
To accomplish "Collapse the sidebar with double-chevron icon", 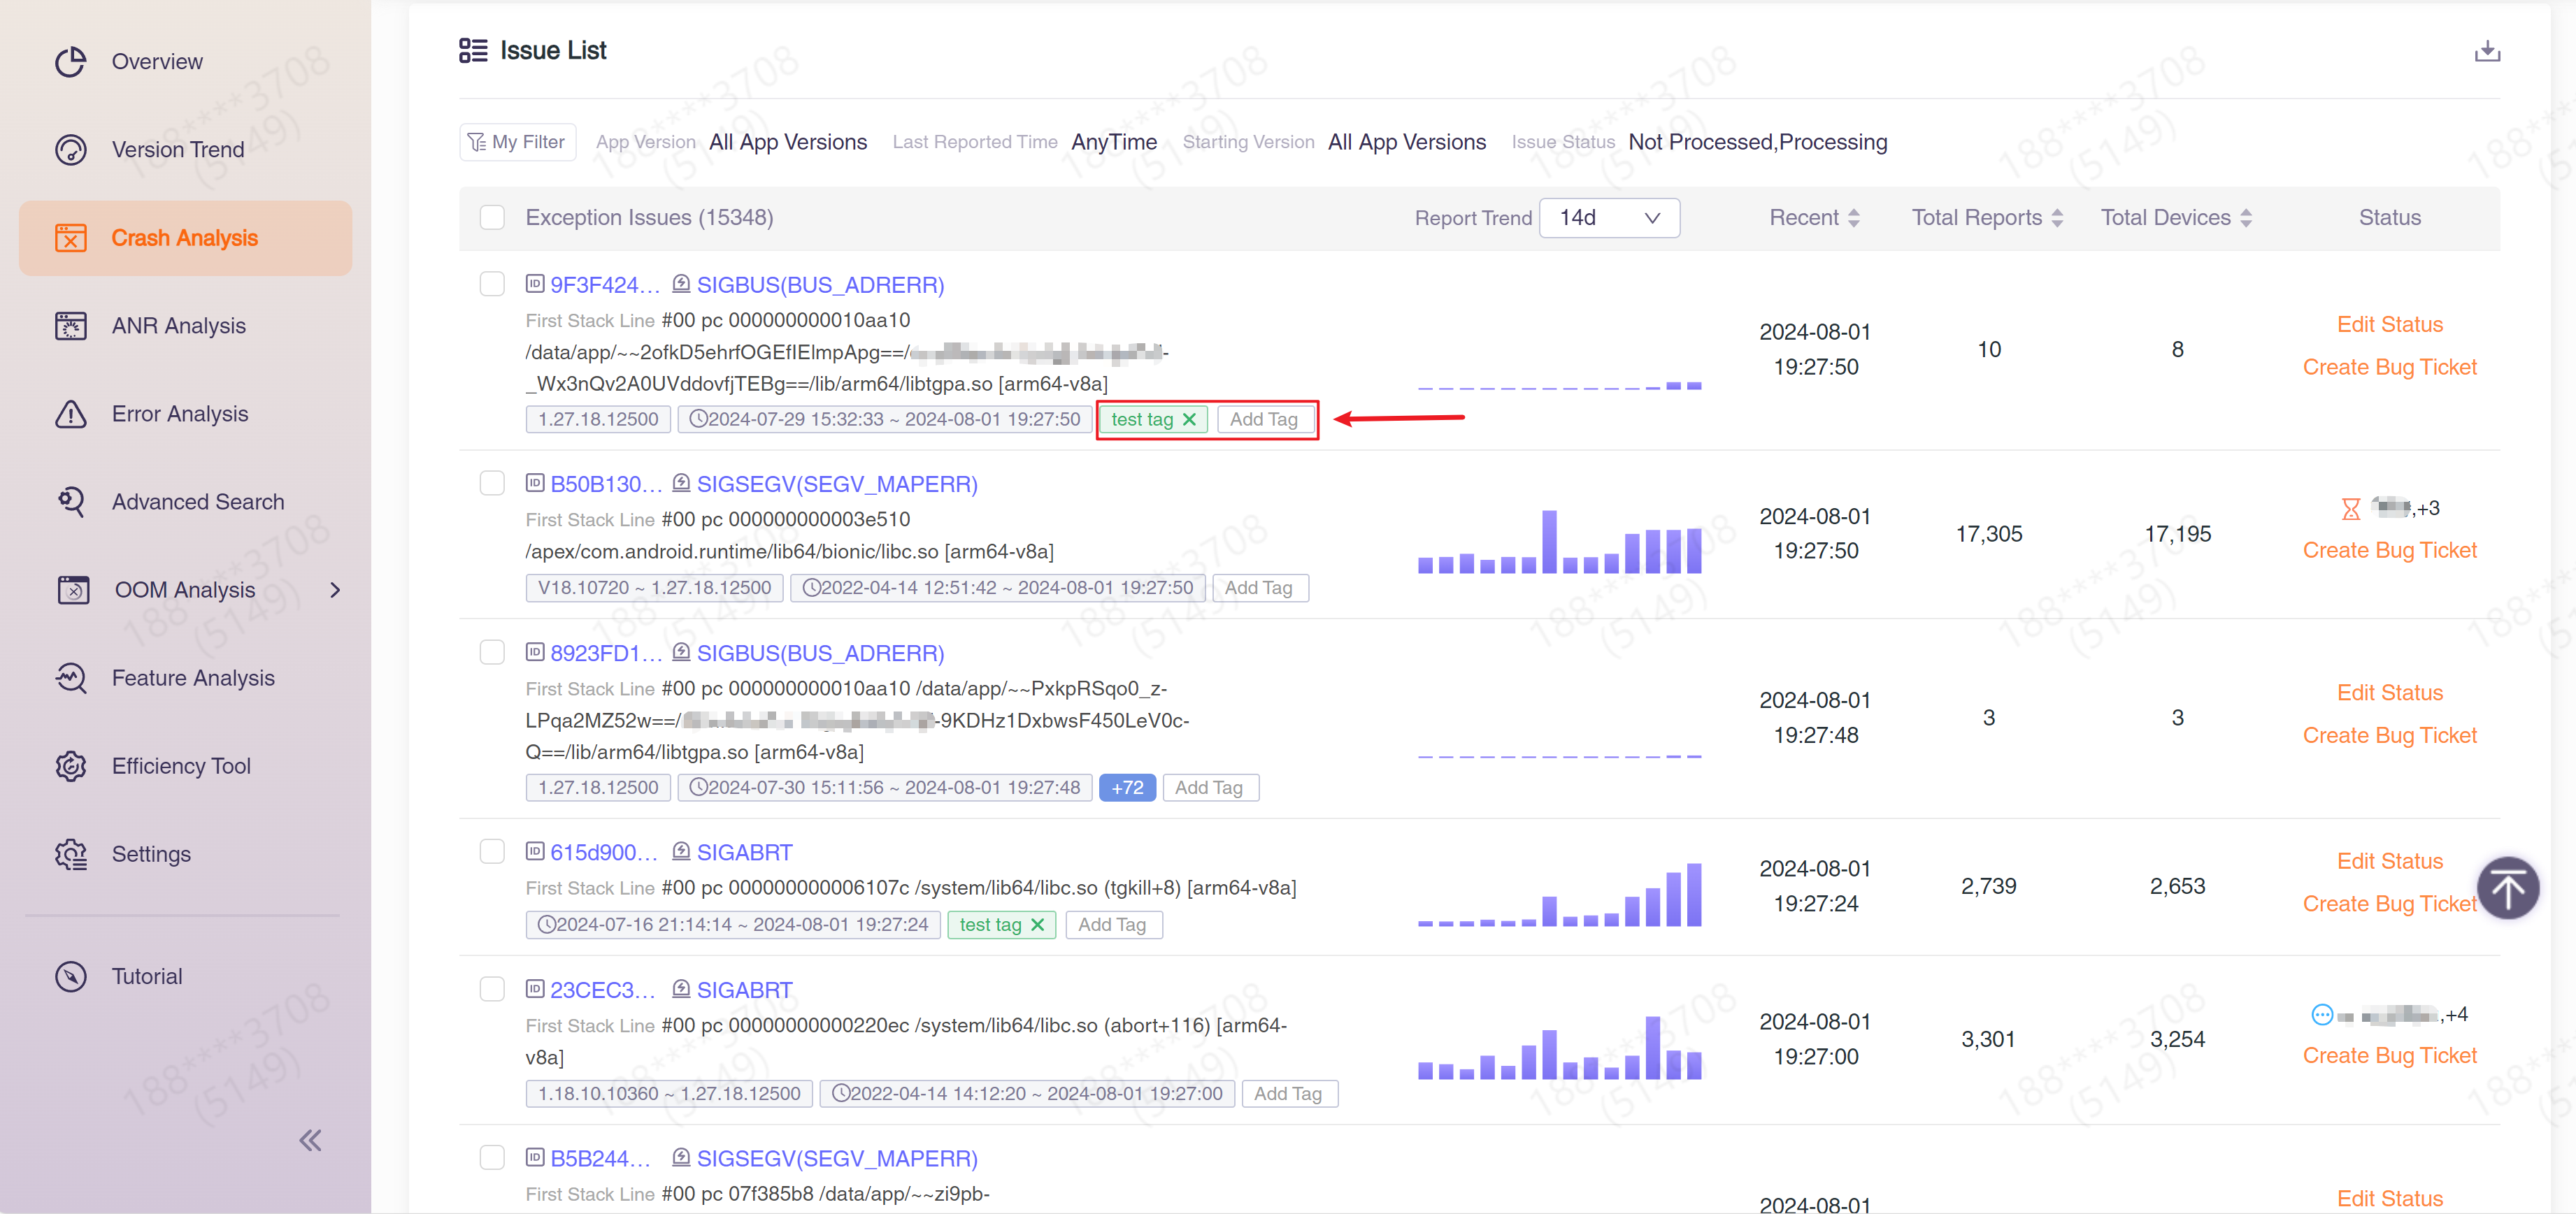I will 310,1140.
